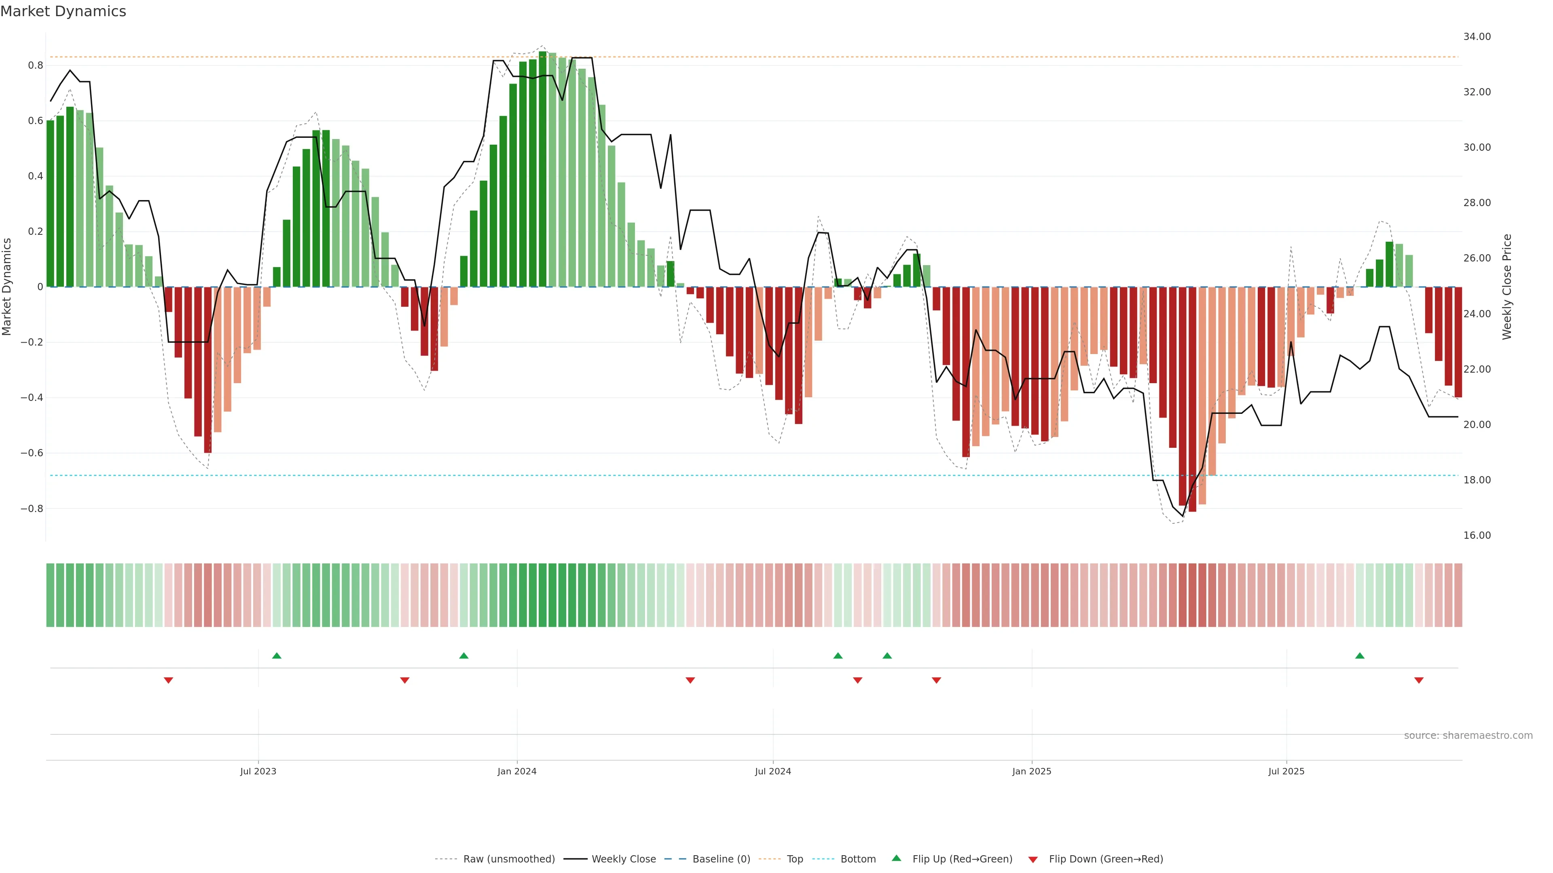The height and width of the screenshot is (873, 1553).
Task: Toggle the Weekly Close legend entry
Action: 623,859
